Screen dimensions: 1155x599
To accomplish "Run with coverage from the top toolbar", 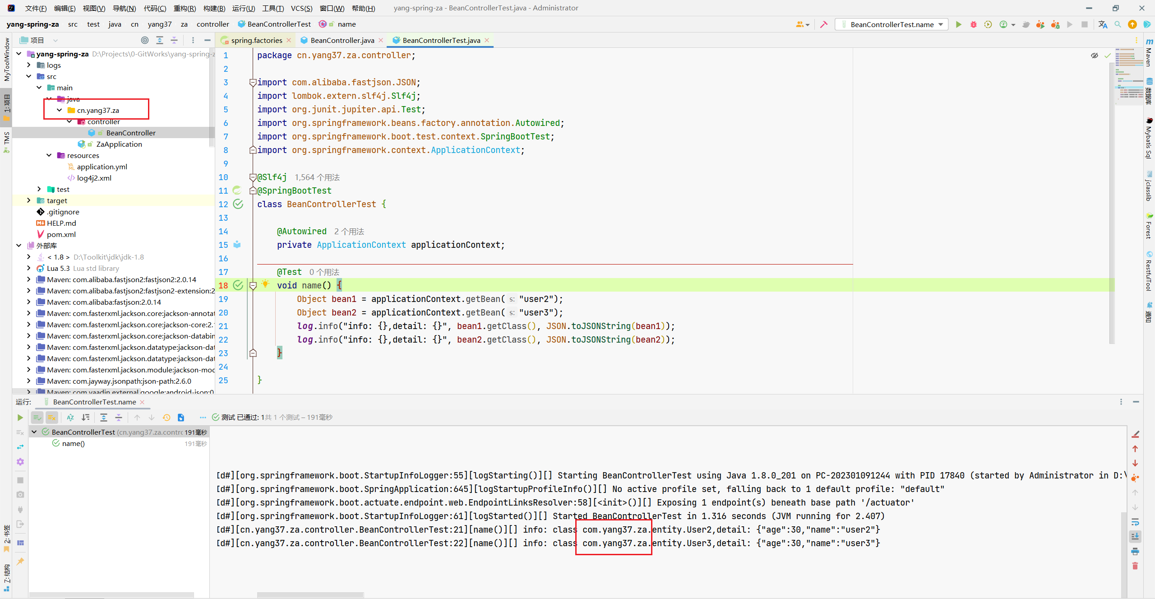I will tap(988, 24).
